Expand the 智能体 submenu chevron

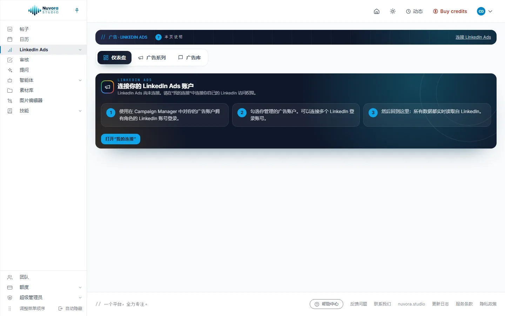pyautogui.click(x=80, y=80)
